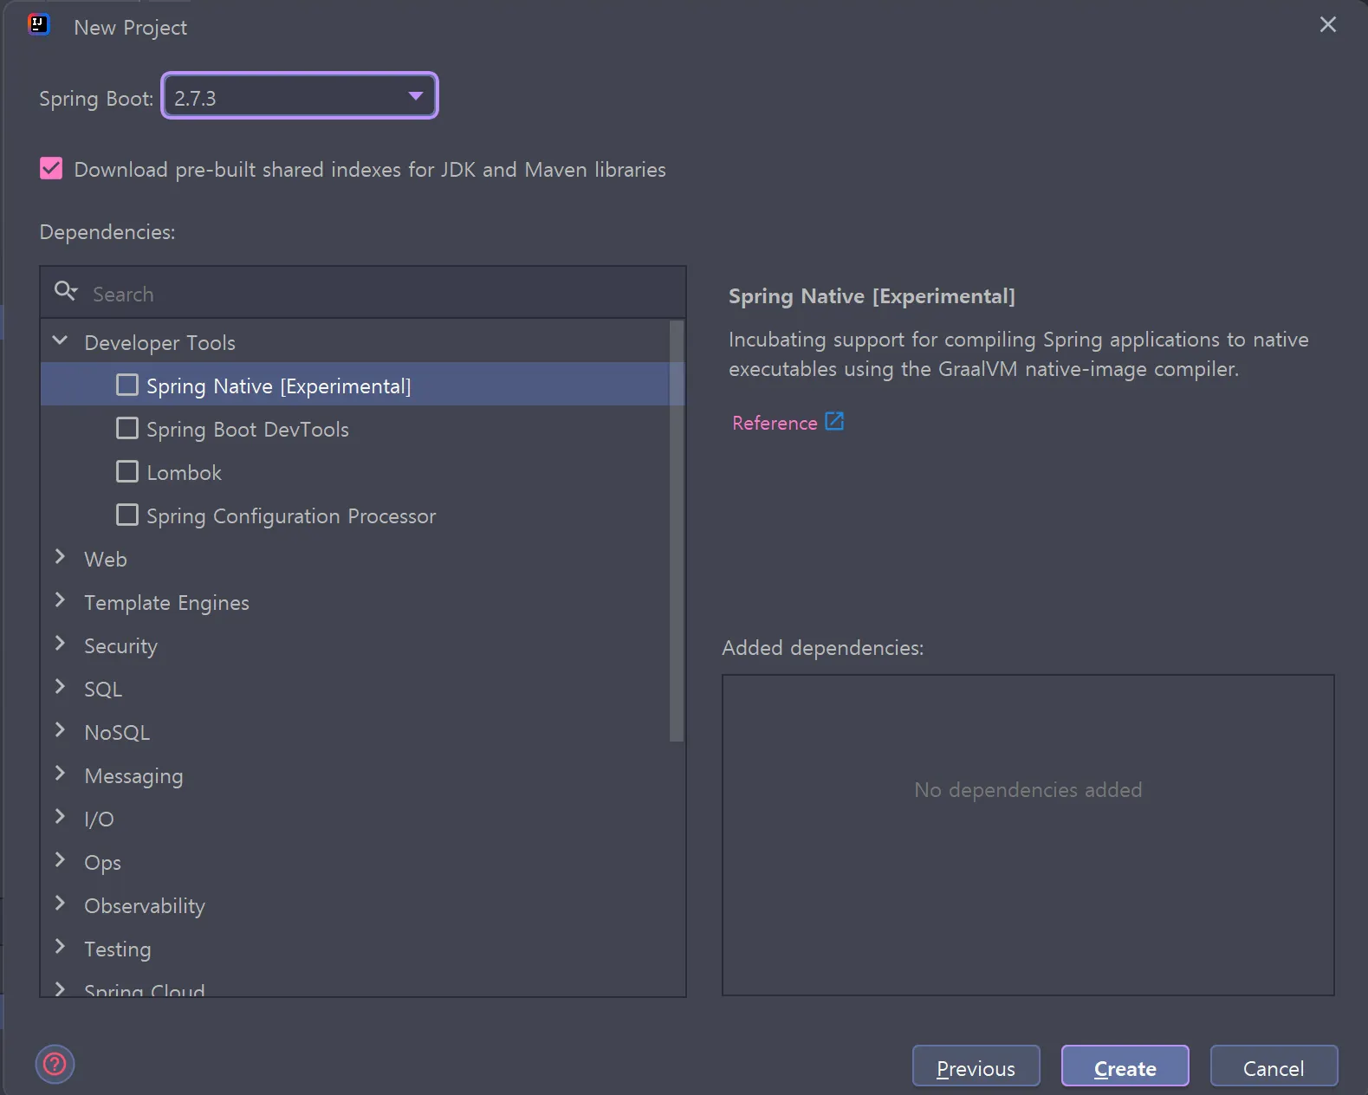Expand the SQL category
The height and width of the screenshot is (1095, 1368).
60,687
